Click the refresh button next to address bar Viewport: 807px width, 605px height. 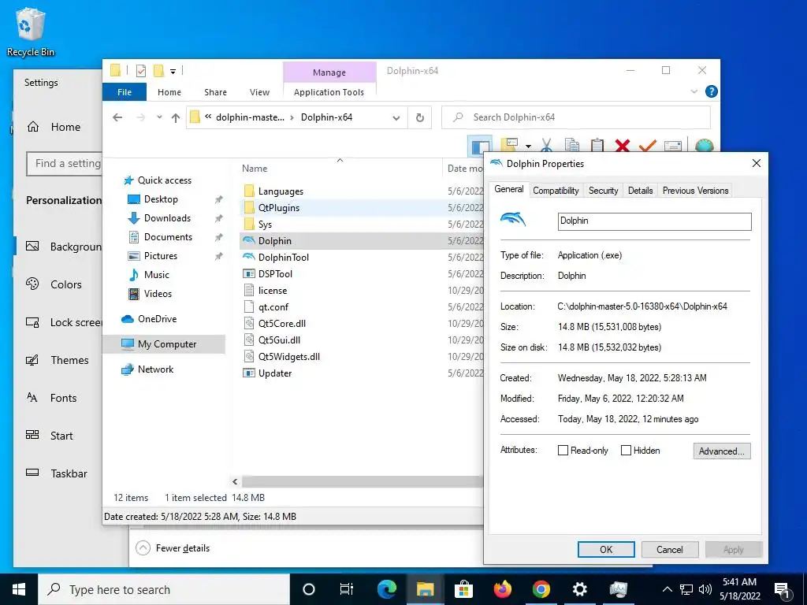point(420,118)
